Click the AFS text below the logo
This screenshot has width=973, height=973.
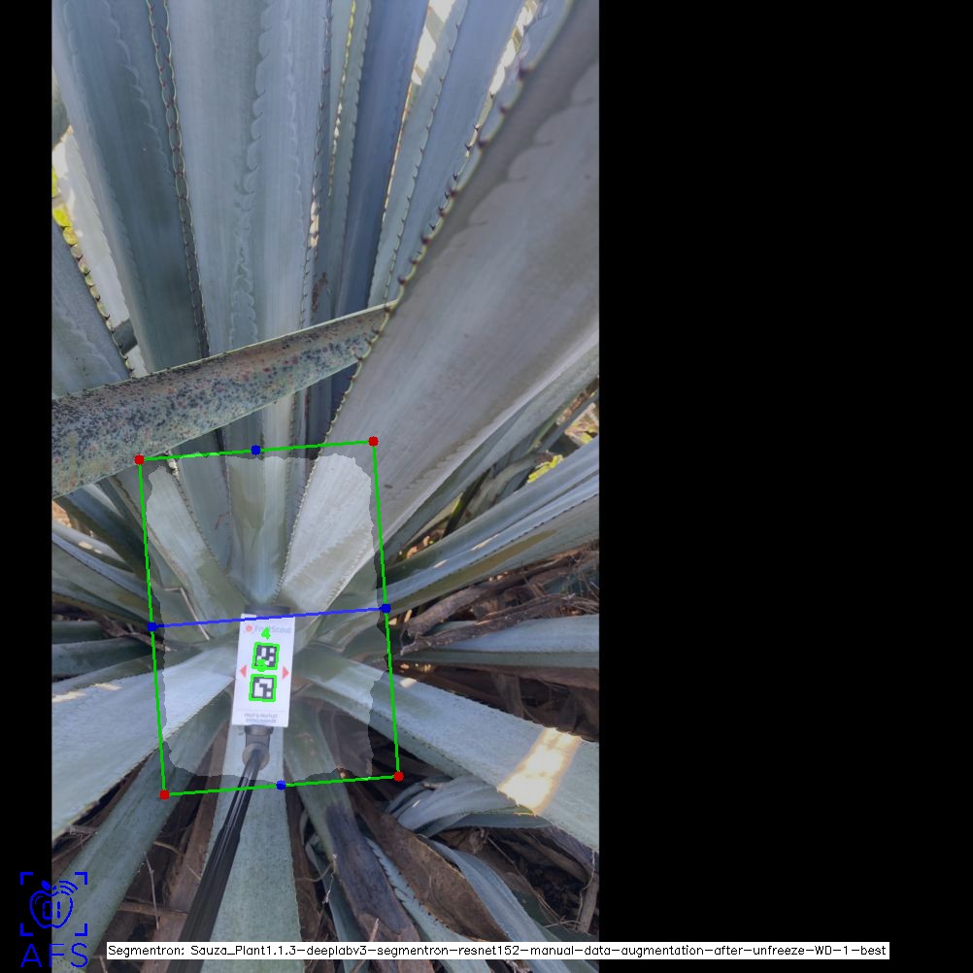53,955
